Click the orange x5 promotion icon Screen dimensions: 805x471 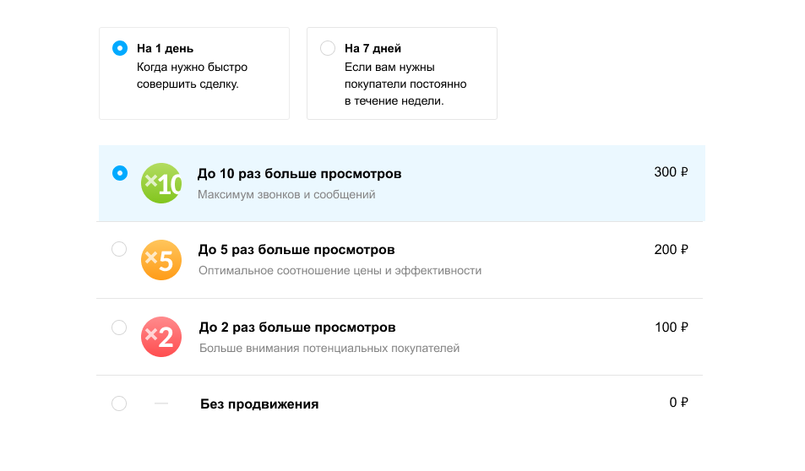pos(161,260)
